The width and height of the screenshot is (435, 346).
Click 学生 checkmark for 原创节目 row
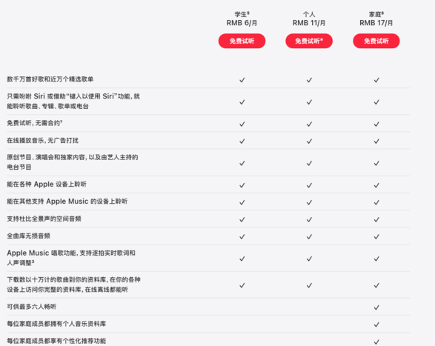click(x=242, y=163)
